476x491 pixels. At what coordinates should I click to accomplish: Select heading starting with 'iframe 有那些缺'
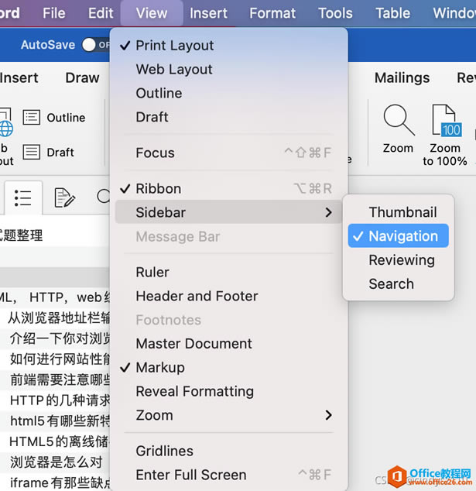[55, 482]
